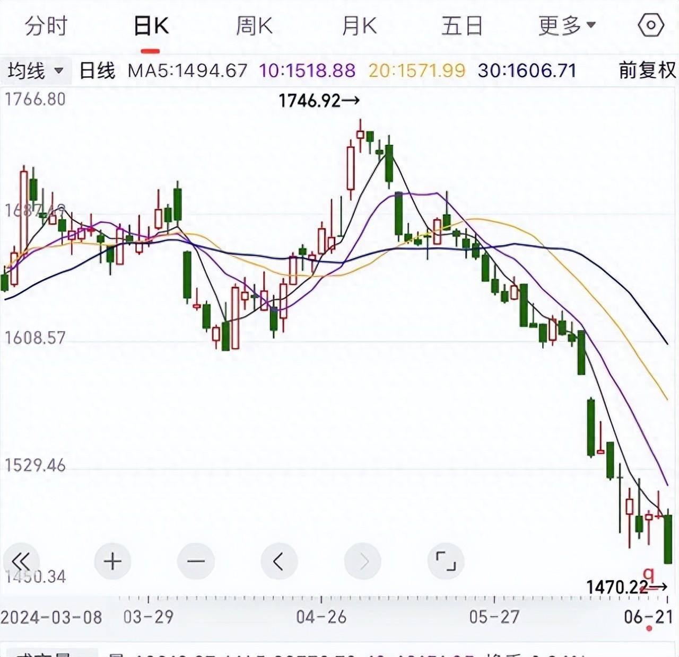Viewport: 679px width, 657px height.
Task: Click the zoom in plus button
Action: tap(112, 561)
